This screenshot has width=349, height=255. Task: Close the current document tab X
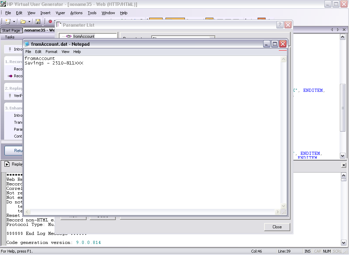coord(344,29)
